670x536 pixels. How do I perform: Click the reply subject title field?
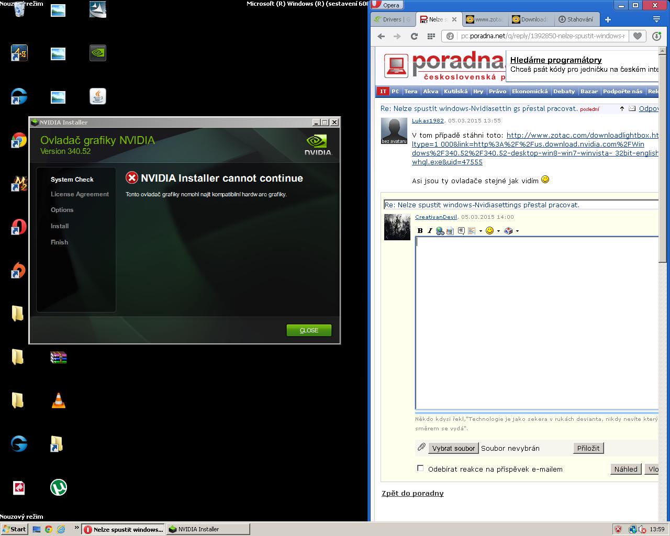pos(521,205)
